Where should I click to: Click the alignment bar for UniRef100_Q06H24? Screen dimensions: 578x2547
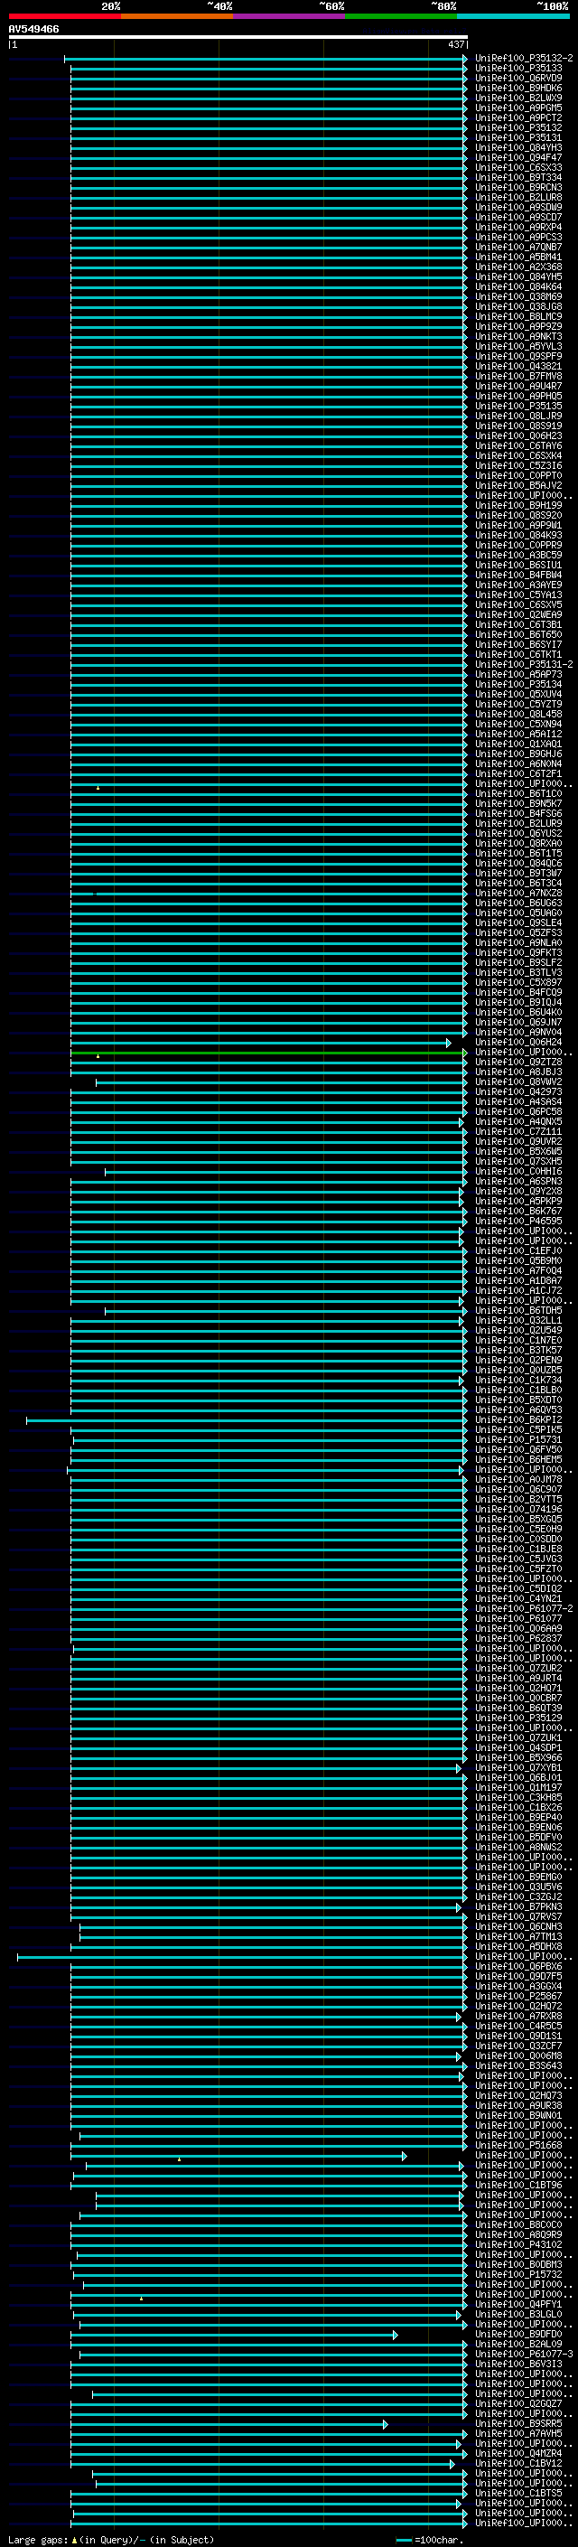pos(261,1042)
